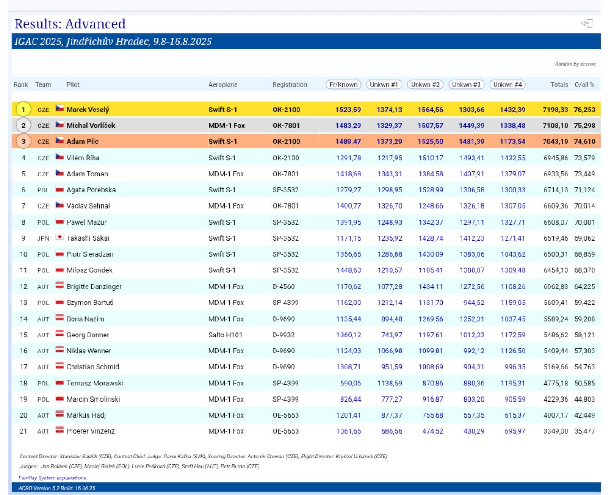Open the Unkwn #1 column header

tap(384, 85)
